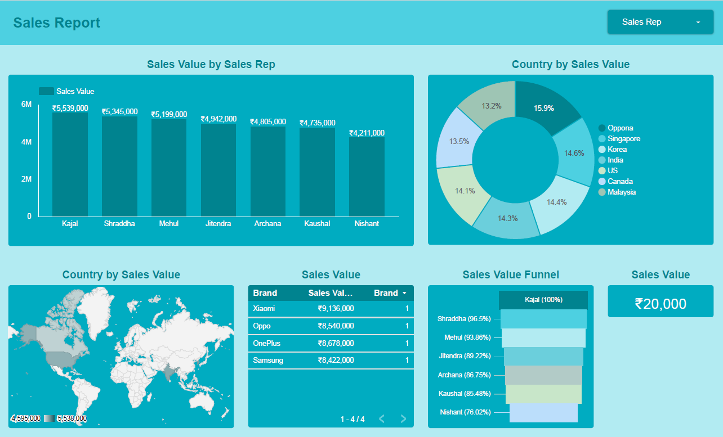
Task: Select the Nishant (76.02%) funnel segment
Action: [x=543, y=413]
